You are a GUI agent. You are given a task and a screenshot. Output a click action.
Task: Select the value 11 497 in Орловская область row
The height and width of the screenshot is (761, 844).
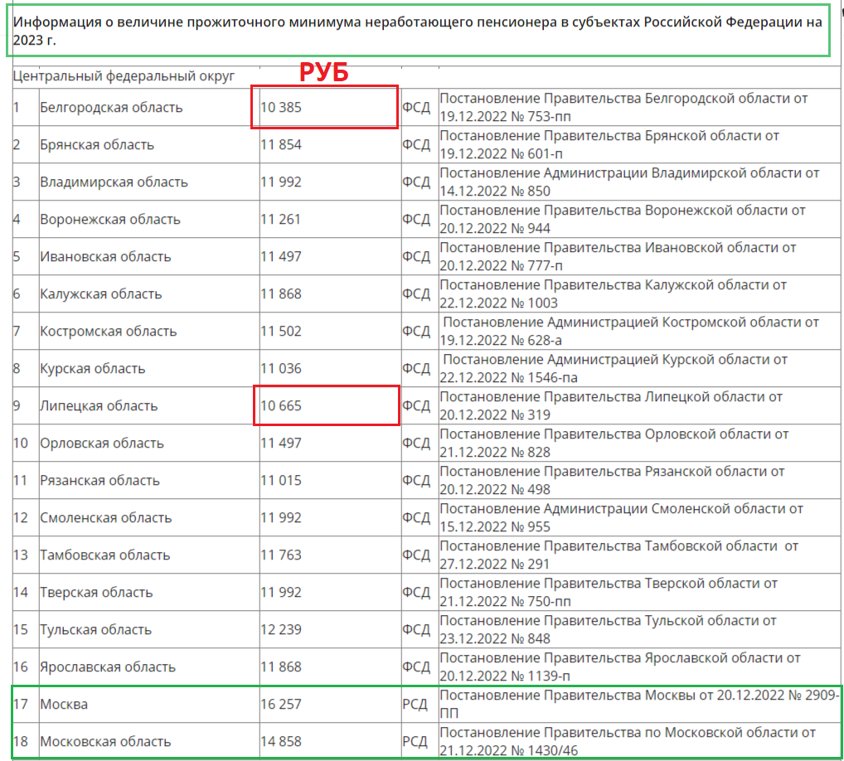[x=281, y=443]
